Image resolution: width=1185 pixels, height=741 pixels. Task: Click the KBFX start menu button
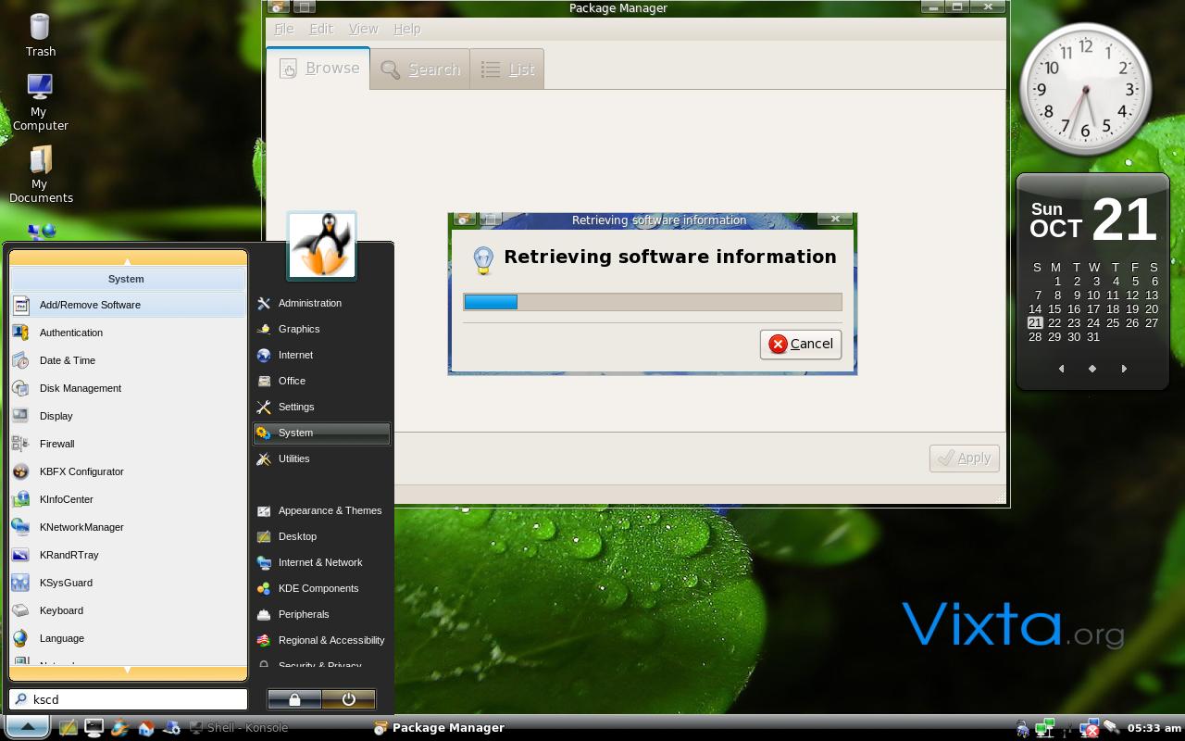pyautogui.click(x=27, y=727)
